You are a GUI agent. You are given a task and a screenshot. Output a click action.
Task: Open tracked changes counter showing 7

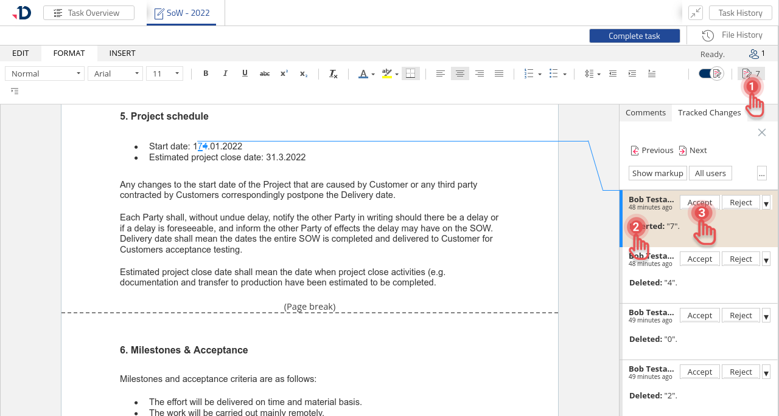click(x=751, y=73)
